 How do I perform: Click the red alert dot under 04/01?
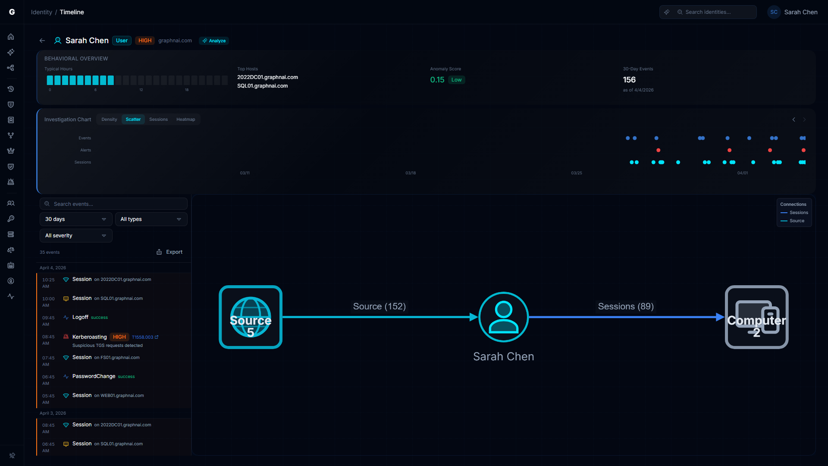[x=729, y=150]
